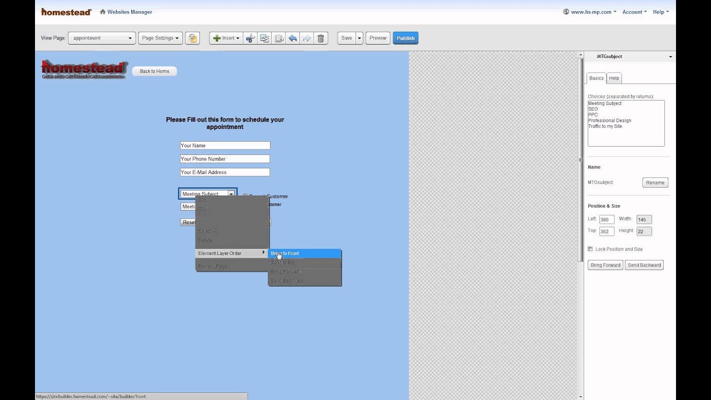Open the Insert dropdown menu
Image resolution: width=711 pixels, height=400 pixels.
[x=226, y=38]
